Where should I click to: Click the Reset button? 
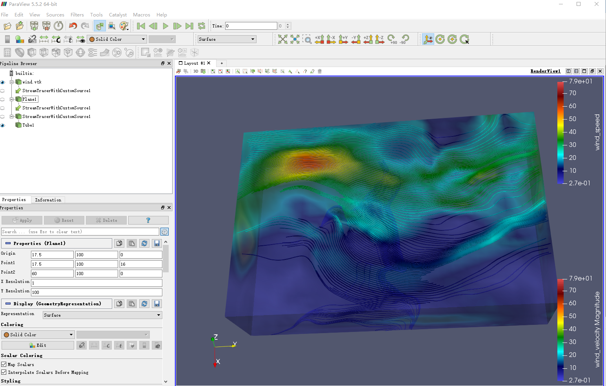click(64, 220)
